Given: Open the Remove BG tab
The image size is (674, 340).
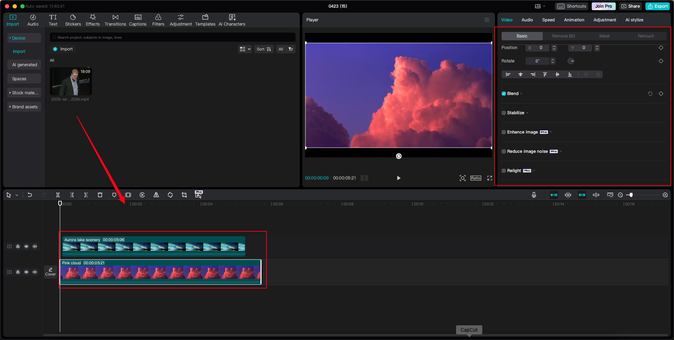Looking at the screenshot, I should 563,36.
